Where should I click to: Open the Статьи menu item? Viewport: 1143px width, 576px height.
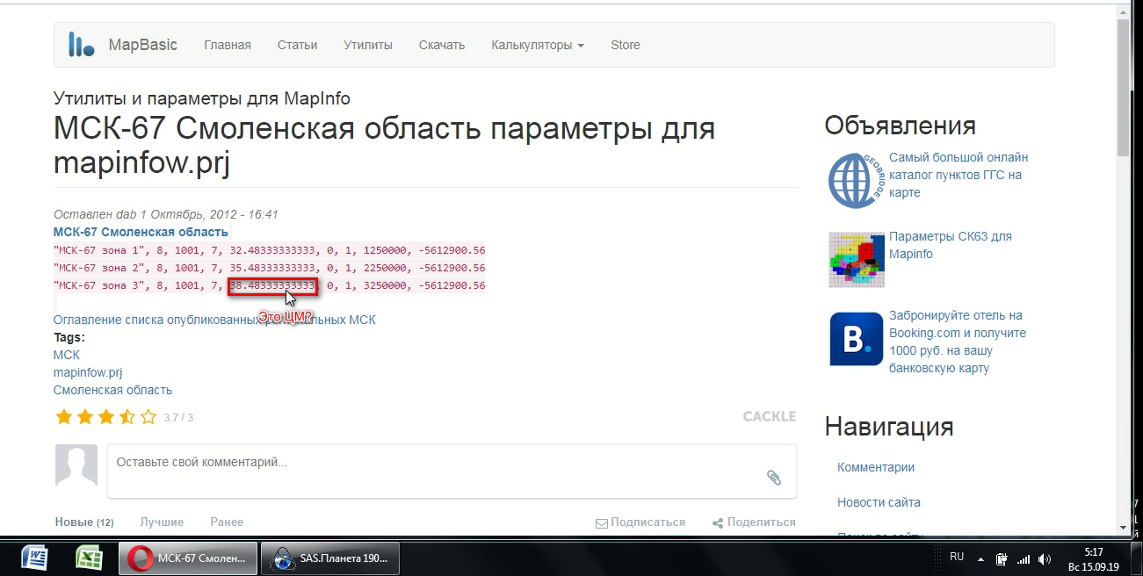[x=297, y=45]
